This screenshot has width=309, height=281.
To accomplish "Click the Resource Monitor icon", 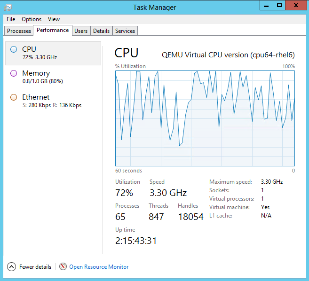I will tap(63, 267).
